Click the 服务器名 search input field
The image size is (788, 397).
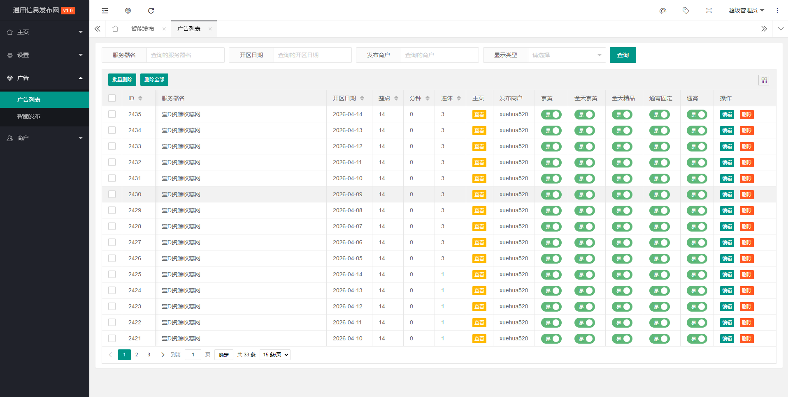click(185, 55)
